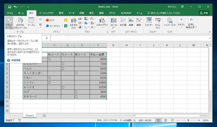The image size is (217, 127).
Task: Click inside the formula bar input
Action: tap(130, 38)
